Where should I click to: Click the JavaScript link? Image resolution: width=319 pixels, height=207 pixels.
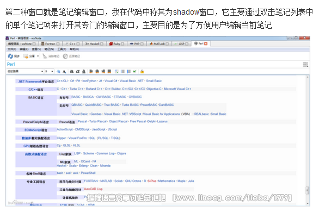pos(99,129)
